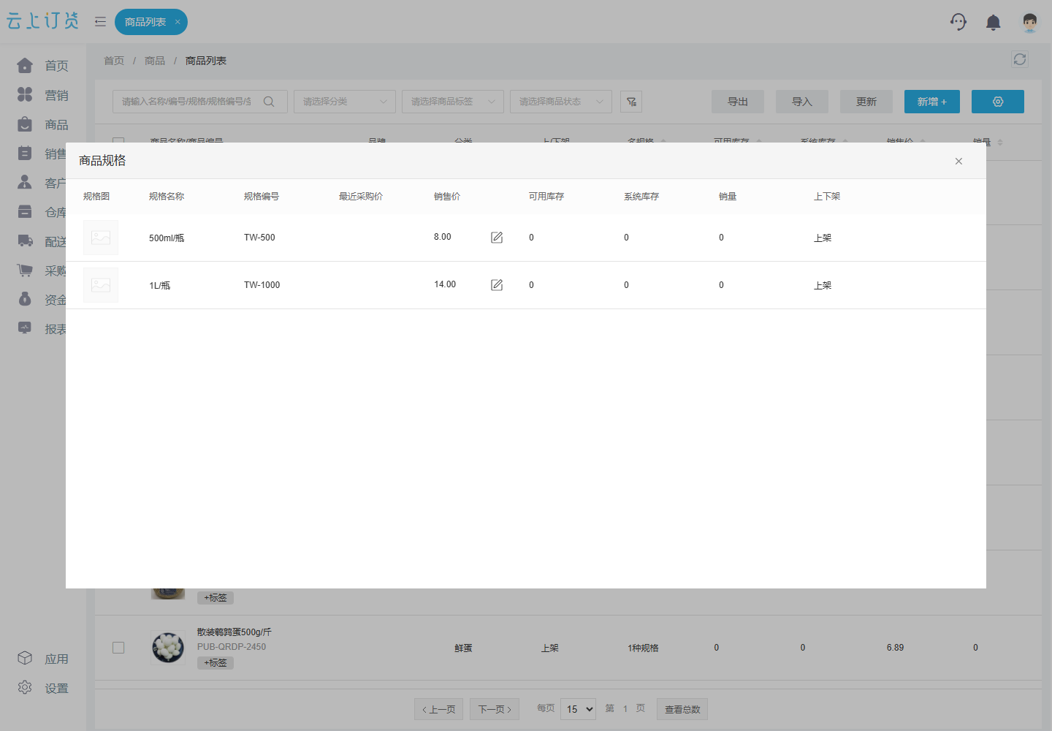Edit the sale price of 500ml/瓶
1052x731 pixels.
pyautogui.click(x=497, y=238)
